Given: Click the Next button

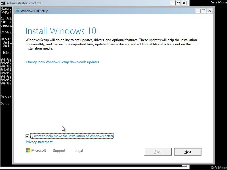Looking at the screenshot, I should pos(188,152).
